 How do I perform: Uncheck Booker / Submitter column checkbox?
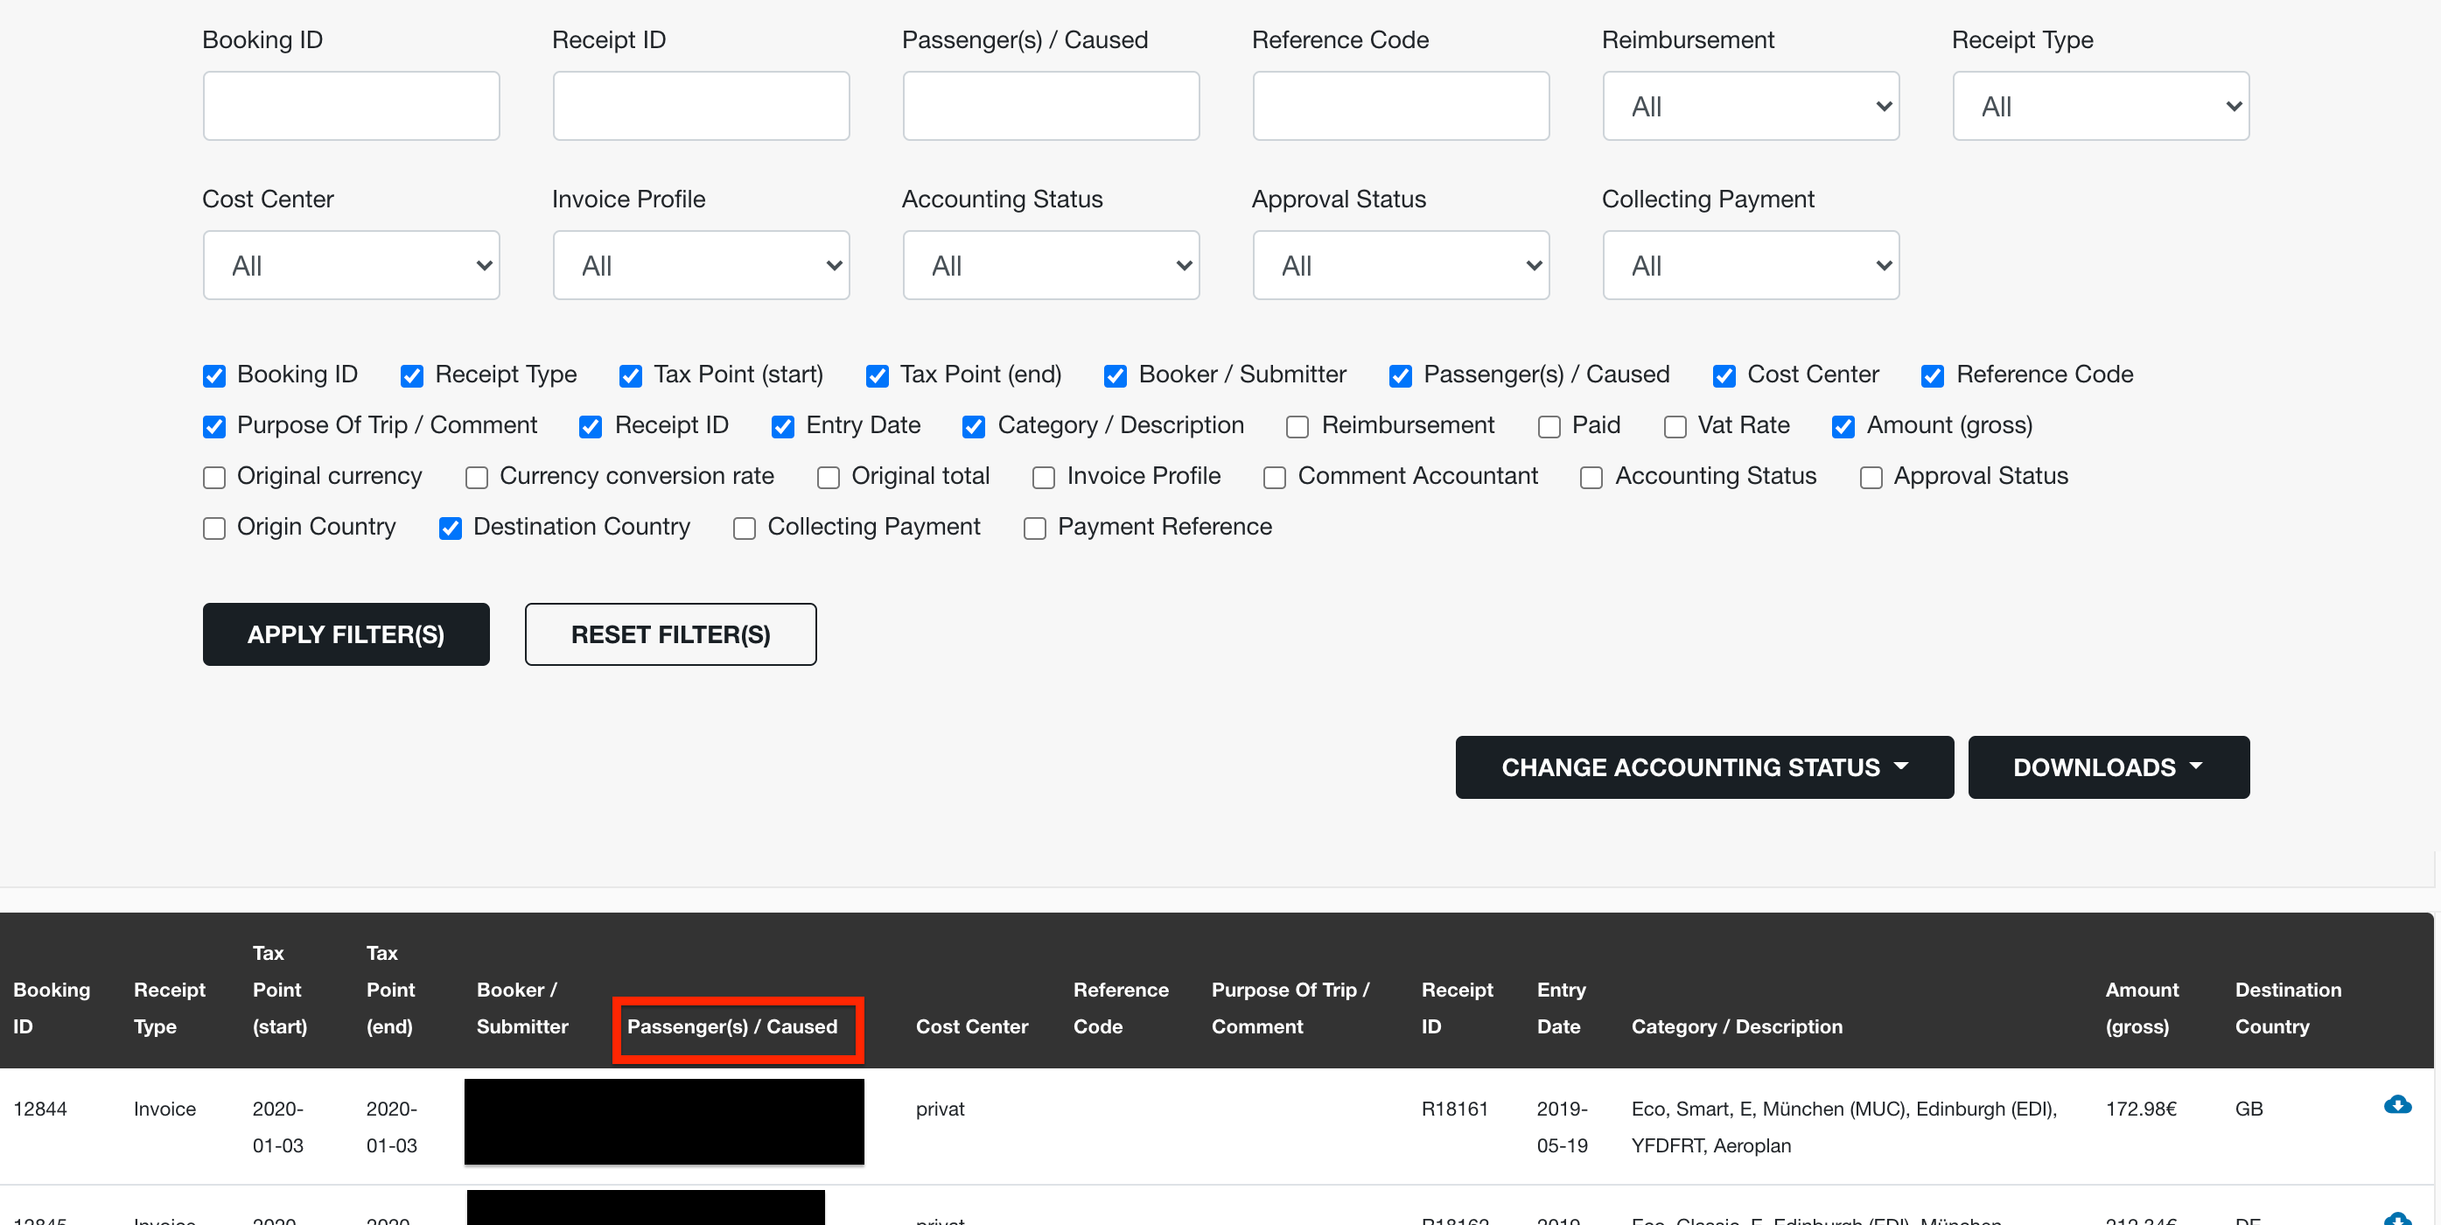pos(1116,376)
